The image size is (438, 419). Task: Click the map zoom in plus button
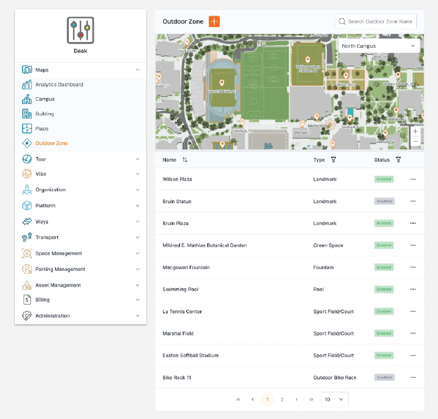click(x=415, y=131)
